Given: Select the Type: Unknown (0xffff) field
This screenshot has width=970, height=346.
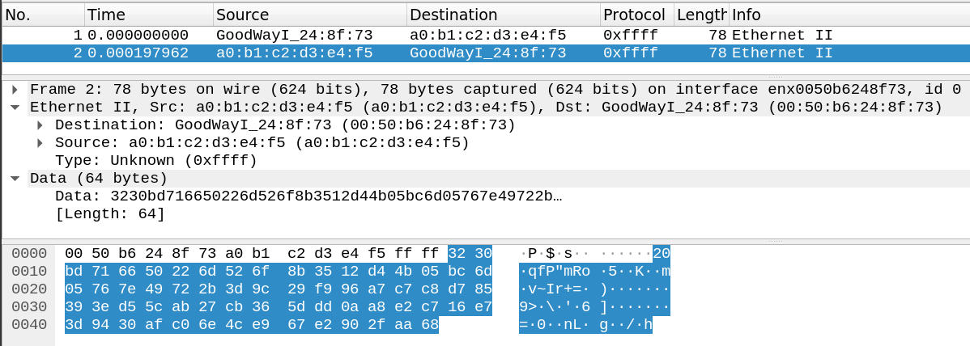Looking at the screenshot, I should click(x=155, y=161).
